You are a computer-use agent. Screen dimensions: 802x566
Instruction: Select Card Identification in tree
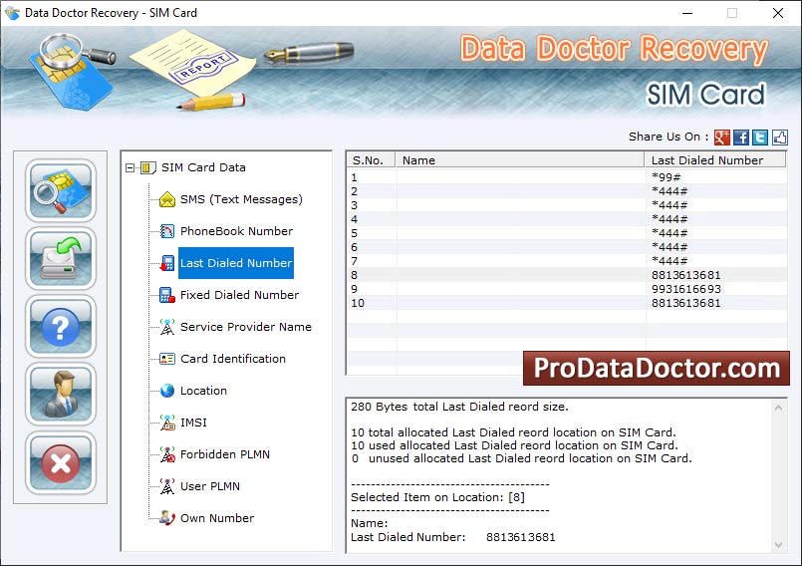(x=233, y=359)
